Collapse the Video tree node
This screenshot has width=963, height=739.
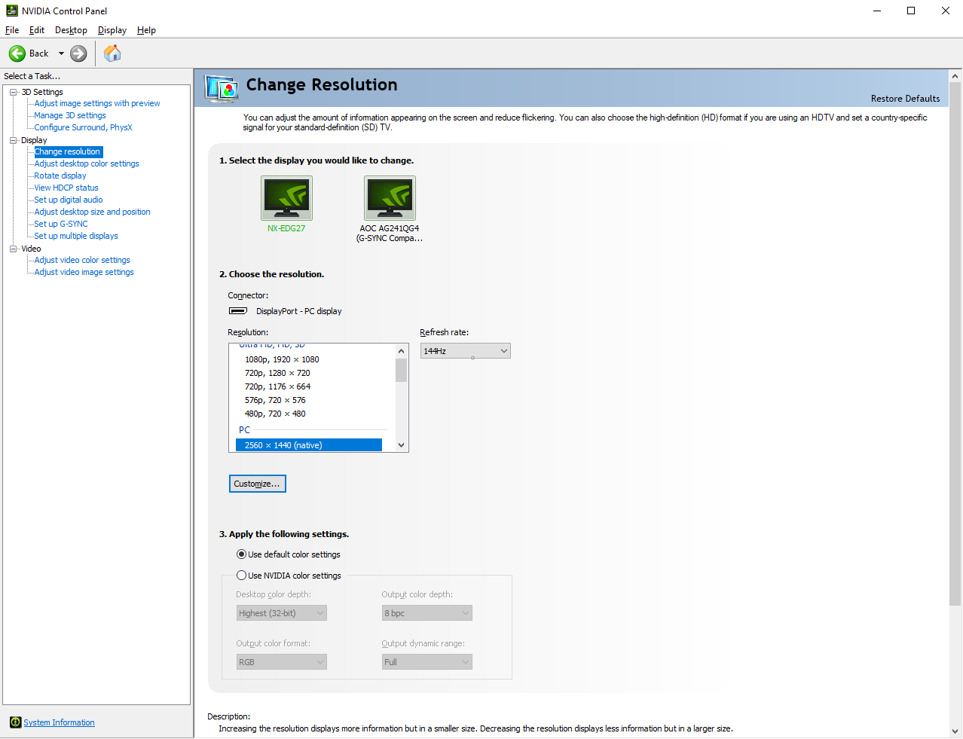(14, 249)
